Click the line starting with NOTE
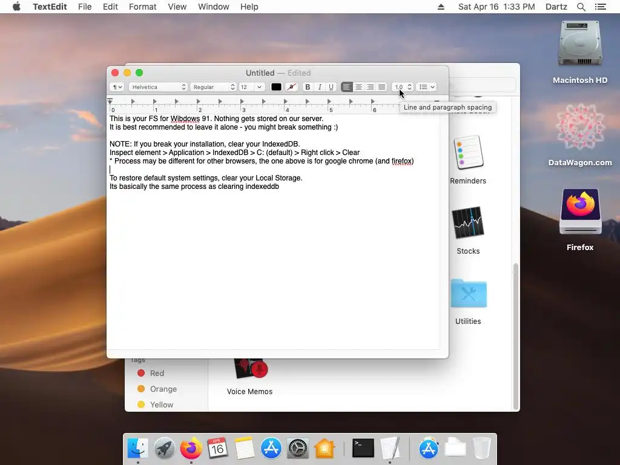The image size is (620, 465). [x=205, y=144]
